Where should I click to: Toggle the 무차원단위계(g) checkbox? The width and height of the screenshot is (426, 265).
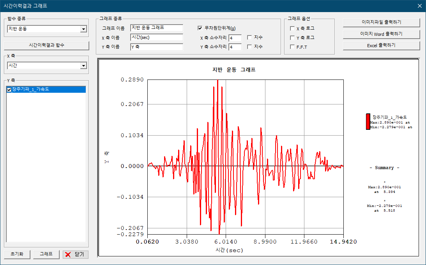[200, 28]
